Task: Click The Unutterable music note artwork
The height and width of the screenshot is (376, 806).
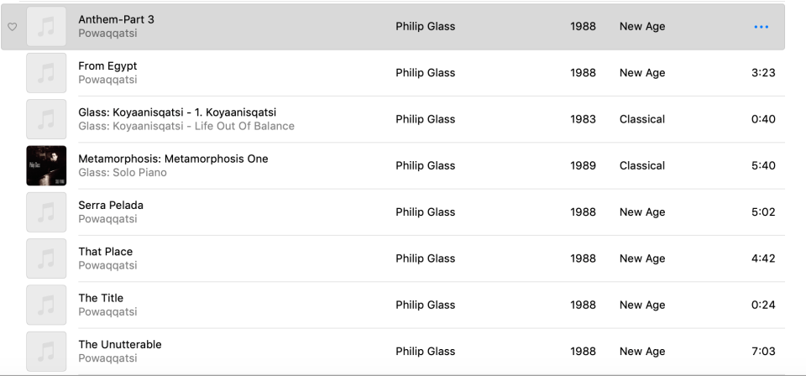Action: 46,352
